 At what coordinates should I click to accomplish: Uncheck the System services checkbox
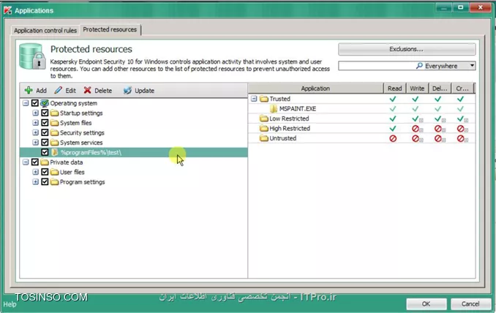tap(45, 143)
